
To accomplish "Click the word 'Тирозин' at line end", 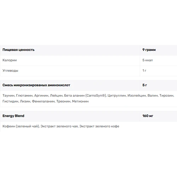I will click(166, 96).
